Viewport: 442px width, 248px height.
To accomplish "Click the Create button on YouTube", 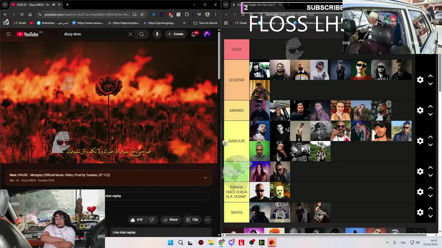I will (175, 34).
